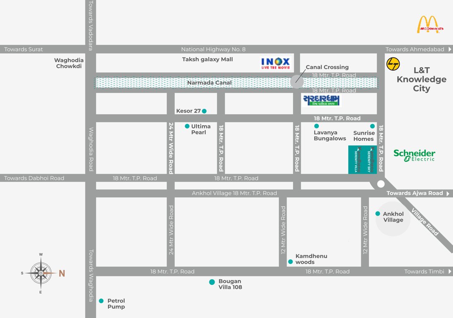Click the Lavanya Bungalows marker dot
The width and height of the screenshot is (453, 318).
click(317, 126)
